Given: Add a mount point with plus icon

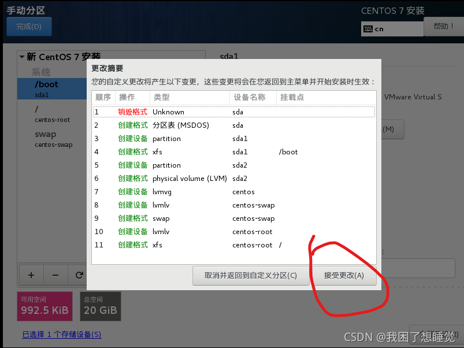Looking at the screenshot, I should pos(31,275).
